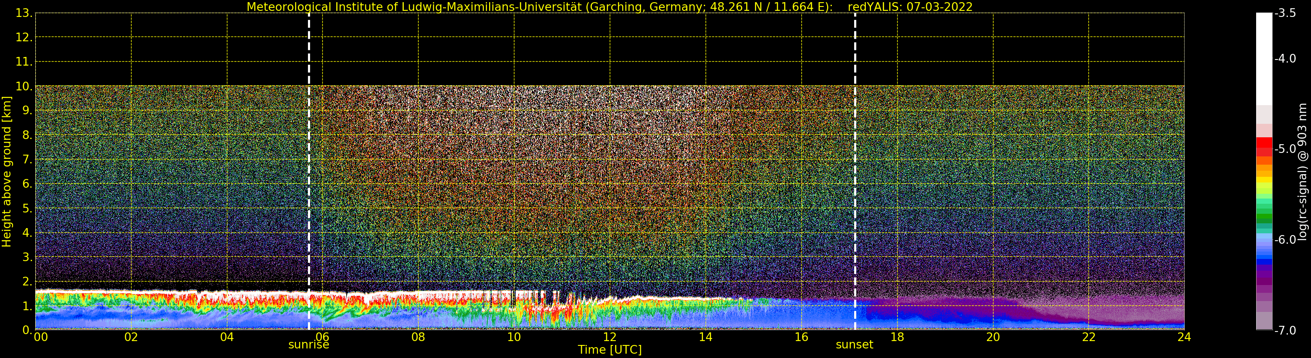
Task: Click the '10.' height tick label
Action: (24, 86)
